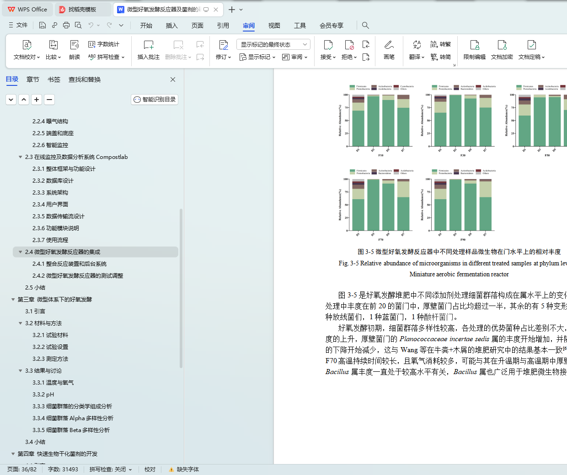This screenshot has width=567, height=475.
Task: Insert a comment with 插入批注
Action: (x=149, y=50)
